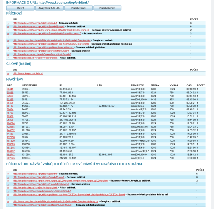Screen dimensions: 214x209
Task: Click arrow beside Cílové koupis.cz/obchod row
Action: coord(8,73)
